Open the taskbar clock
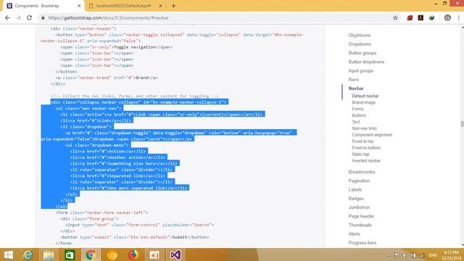Viewport: 464px width, 261px height. [451, 255]
